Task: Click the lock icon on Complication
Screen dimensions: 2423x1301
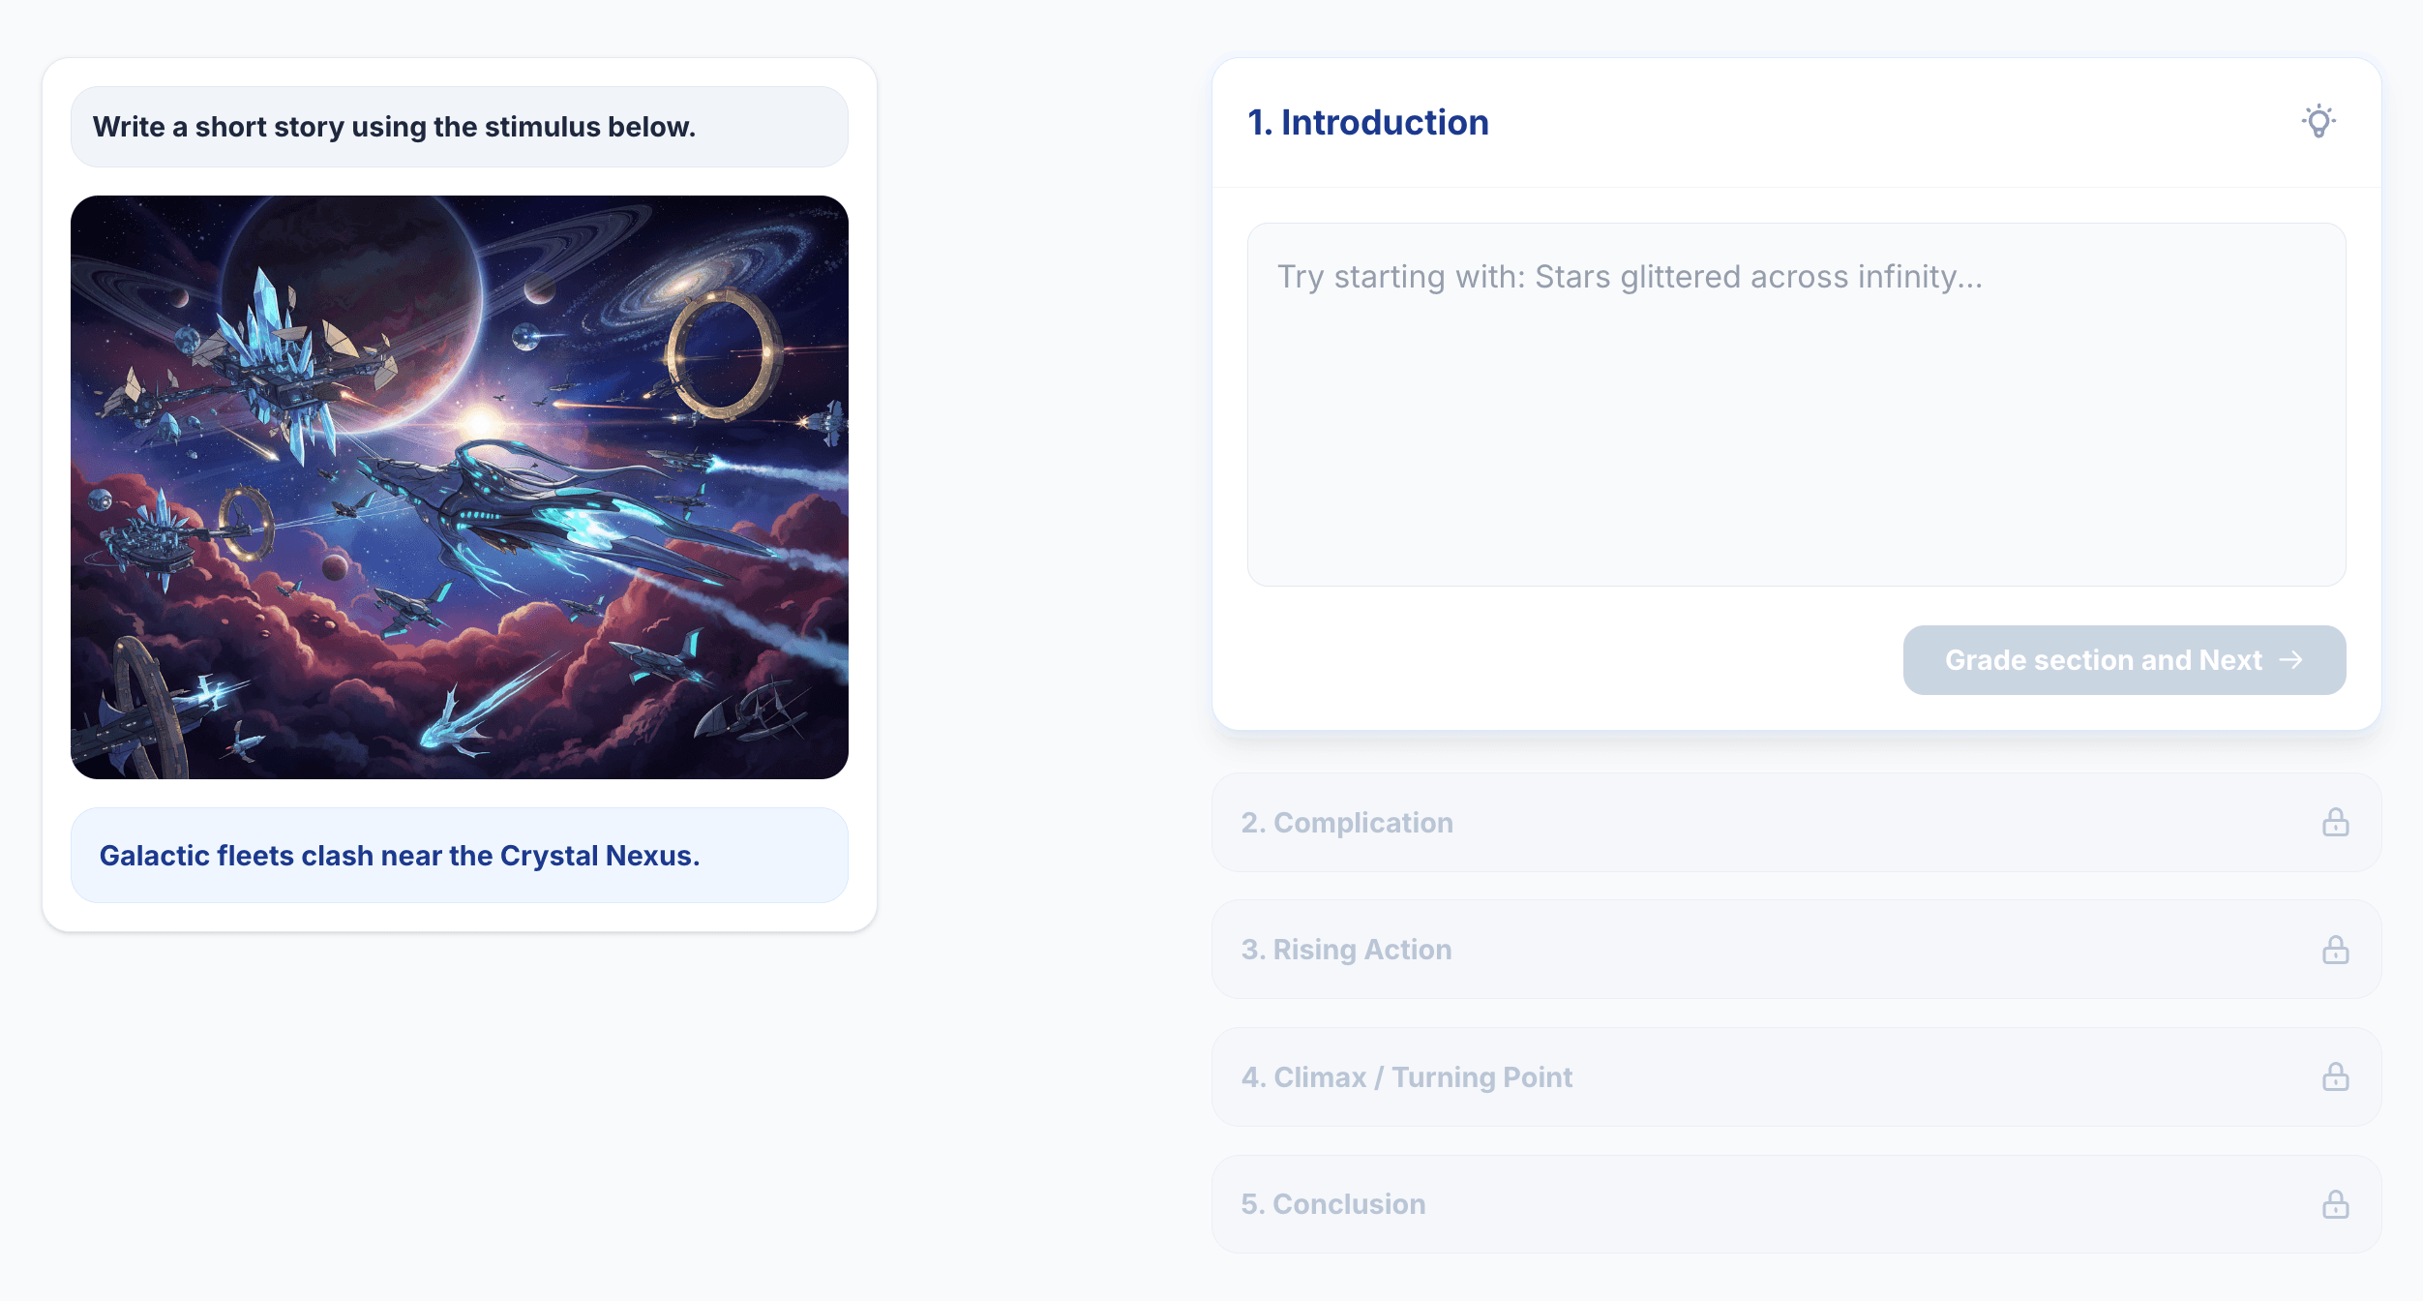Action: [x=2335, y=823]
